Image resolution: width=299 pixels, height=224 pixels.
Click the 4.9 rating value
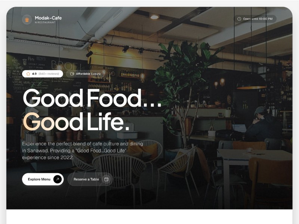pos(34,74)
